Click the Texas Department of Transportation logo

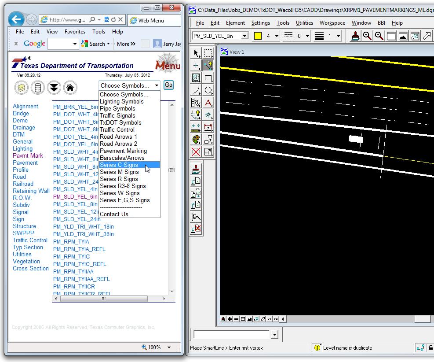[73, 63]
